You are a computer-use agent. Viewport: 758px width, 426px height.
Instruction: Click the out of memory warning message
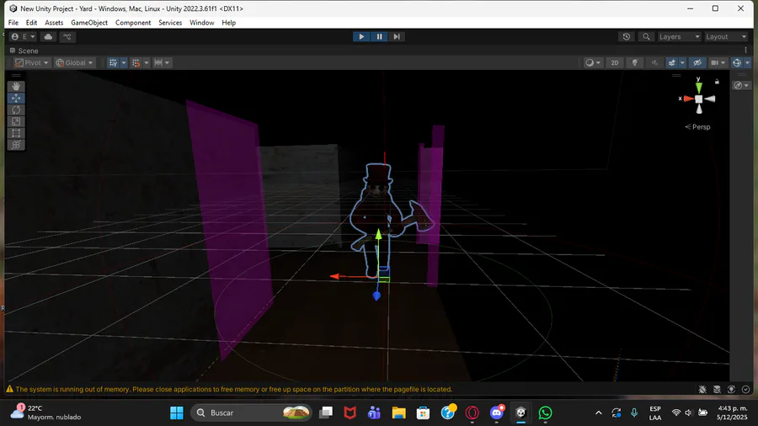click(x=234, y=389)
